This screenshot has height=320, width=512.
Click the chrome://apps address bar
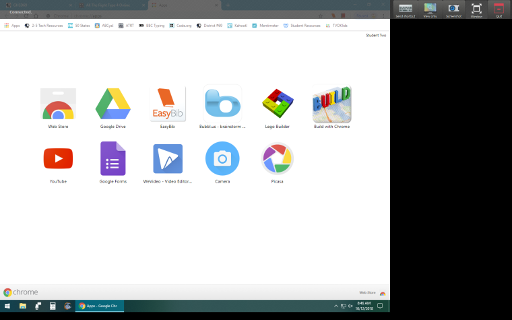183,15
